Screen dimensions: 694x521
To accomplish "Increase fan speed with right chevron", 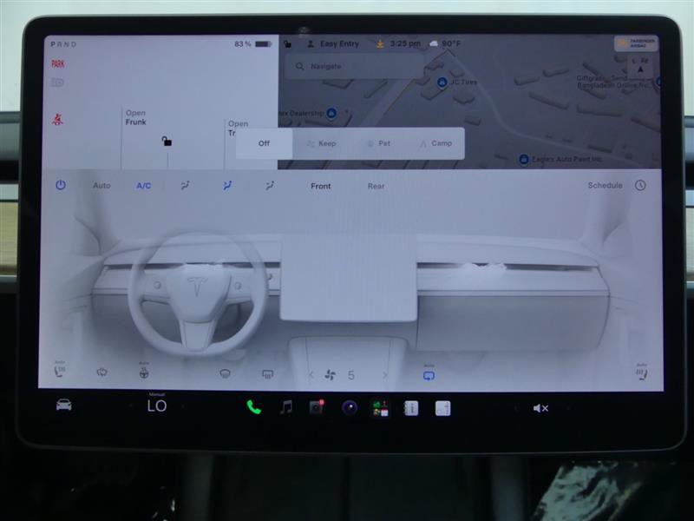I will coord(384,375).
